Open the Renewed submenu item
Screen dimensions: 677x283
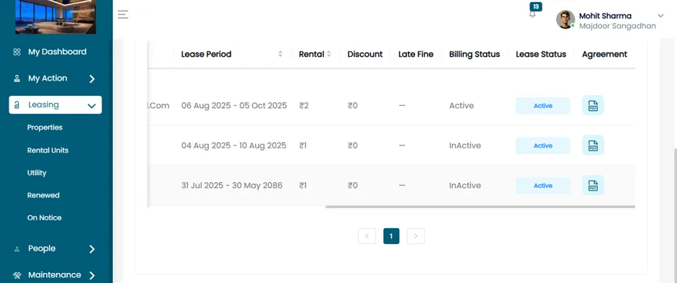pyautogui.click(x=43, y=195)
